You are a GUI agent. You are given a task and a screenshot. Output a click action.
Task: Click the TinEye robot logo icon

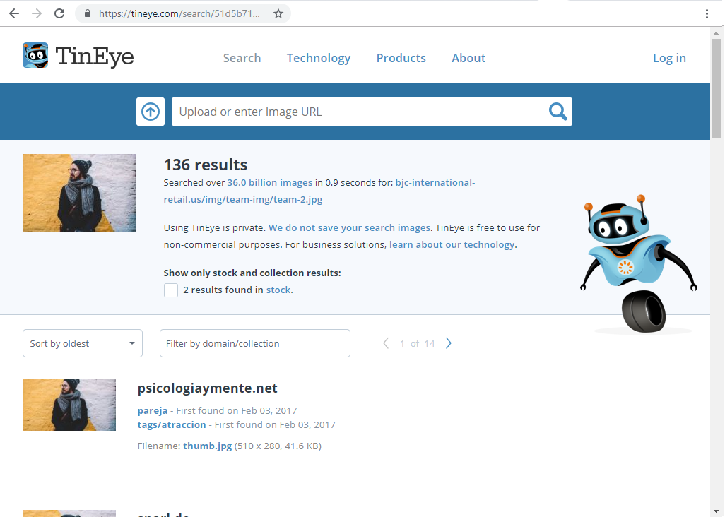(x=35, y=55)
